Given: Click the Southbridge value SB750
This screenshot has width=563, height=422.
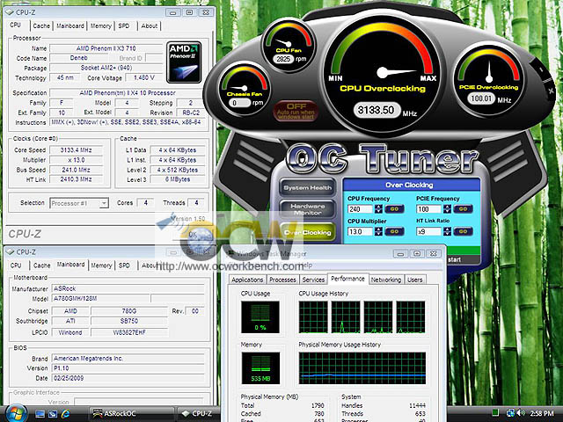Looking at the screenshot, I should click(x=129, y=321).
